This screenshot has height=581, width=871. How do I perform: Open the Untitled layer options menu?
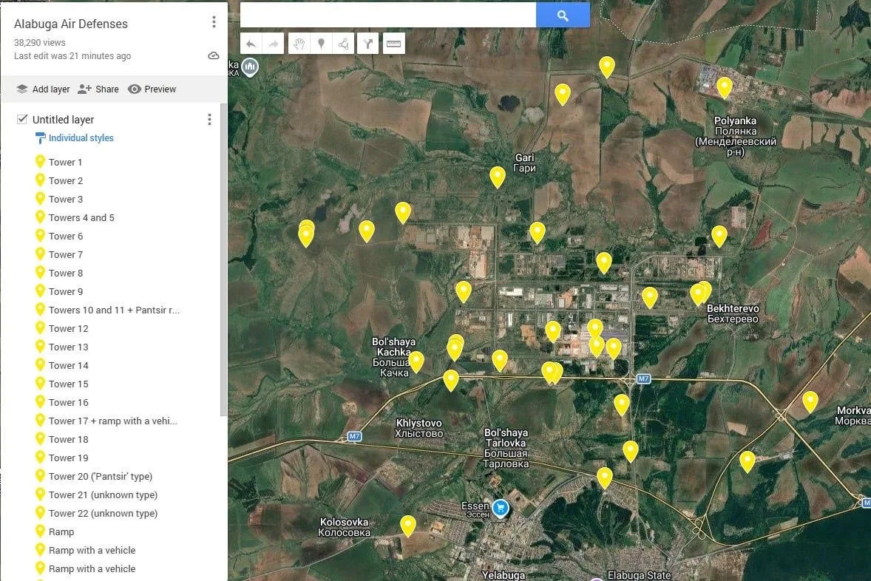209,119
